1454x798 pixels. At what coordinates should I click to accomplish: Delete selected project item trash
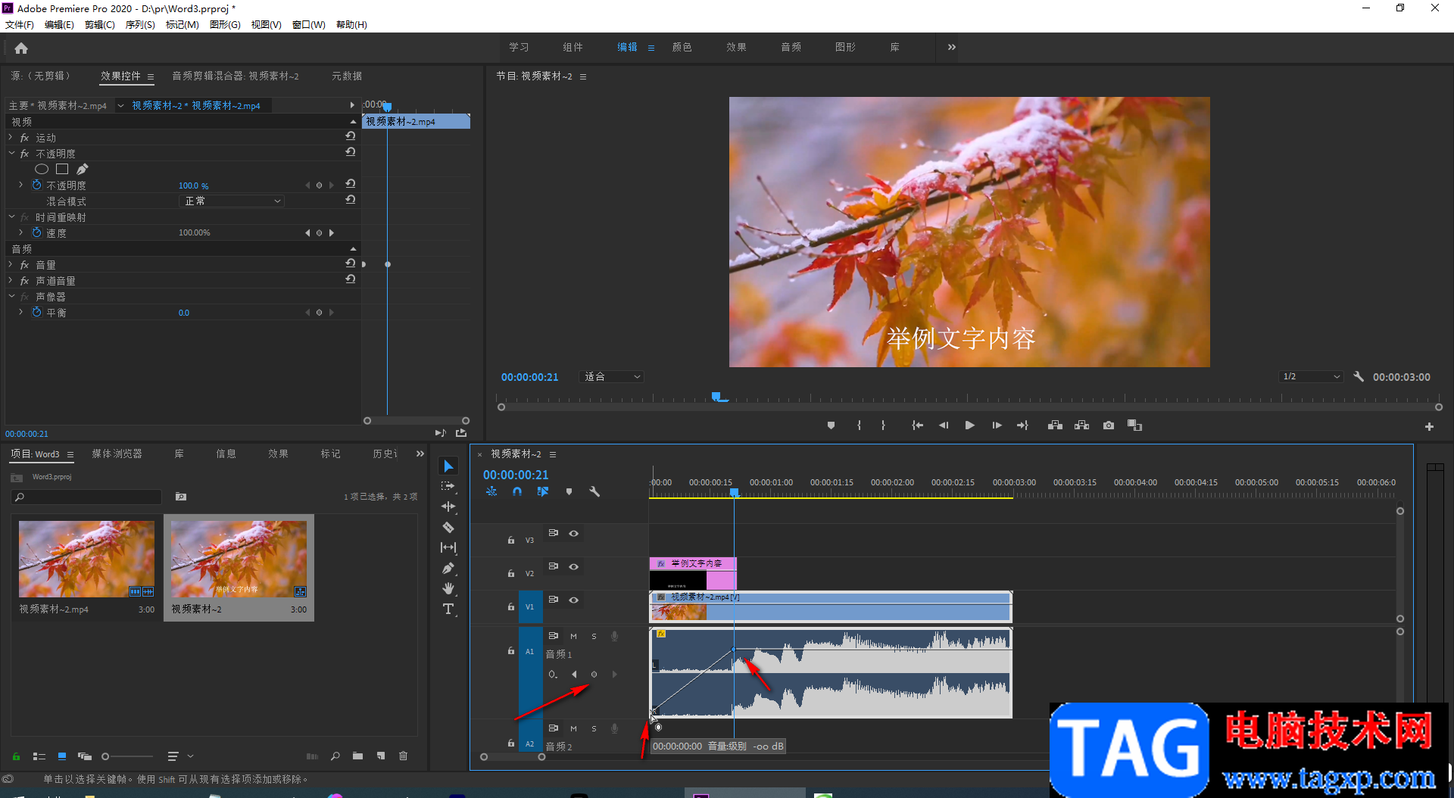tap(404, 756)
